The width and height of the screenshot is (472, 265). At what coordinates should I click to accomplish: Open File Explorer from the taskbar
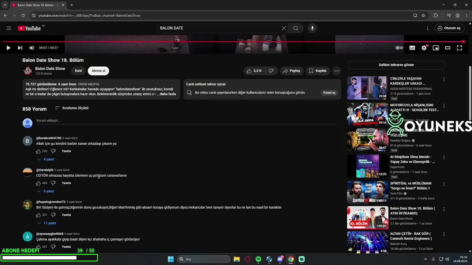236,259
